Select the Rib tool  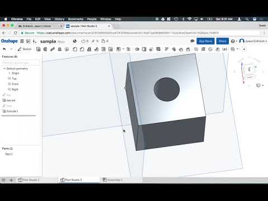coord(96,49)
